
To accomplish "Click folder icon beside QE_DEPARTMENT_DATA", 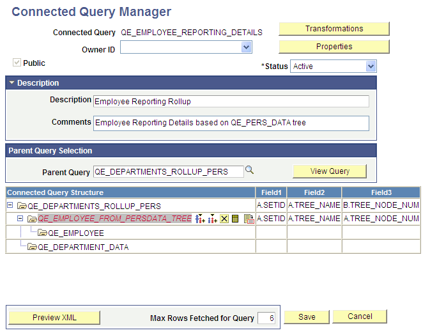I will (x=32, y=247).
